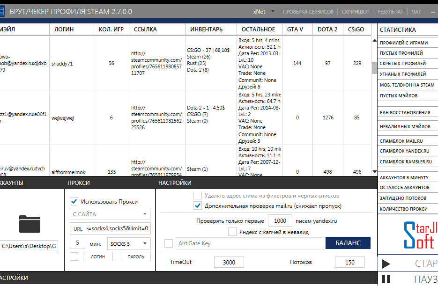438x286 pixels.
Task: Focus the AntiGate Key text field
Action: [x=251, y=243]
